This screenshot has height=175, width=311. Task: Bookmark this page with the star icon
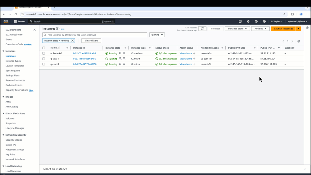(x=284, y=14)
